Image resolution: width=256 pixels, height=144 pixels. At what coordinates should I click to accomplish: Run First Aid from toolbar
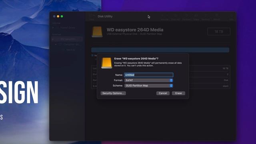point(176,17)
